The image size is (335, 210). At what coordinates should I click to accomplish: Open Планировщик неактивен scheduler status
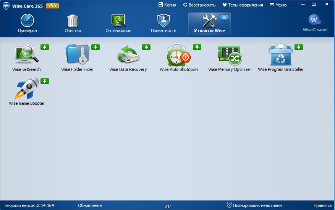click(254, 205)
